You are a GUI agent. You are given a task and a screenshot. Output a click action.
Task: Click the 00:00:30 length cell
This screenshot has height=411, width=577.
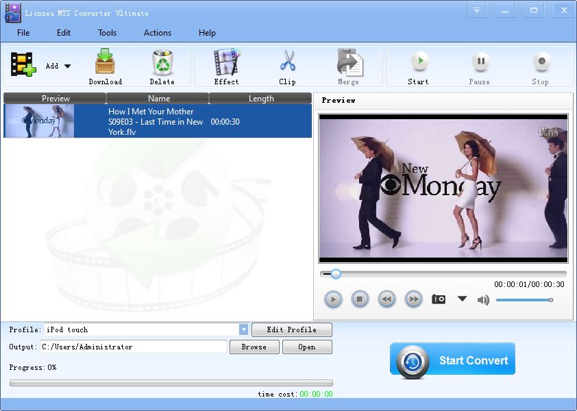(x=225, y=122)
